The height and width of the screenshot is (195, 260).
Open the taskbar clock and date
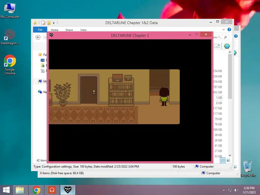point(249,190)
